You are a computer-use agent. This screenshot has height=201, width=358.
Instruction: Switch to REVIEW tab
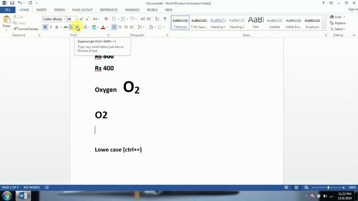pos(152,10)
